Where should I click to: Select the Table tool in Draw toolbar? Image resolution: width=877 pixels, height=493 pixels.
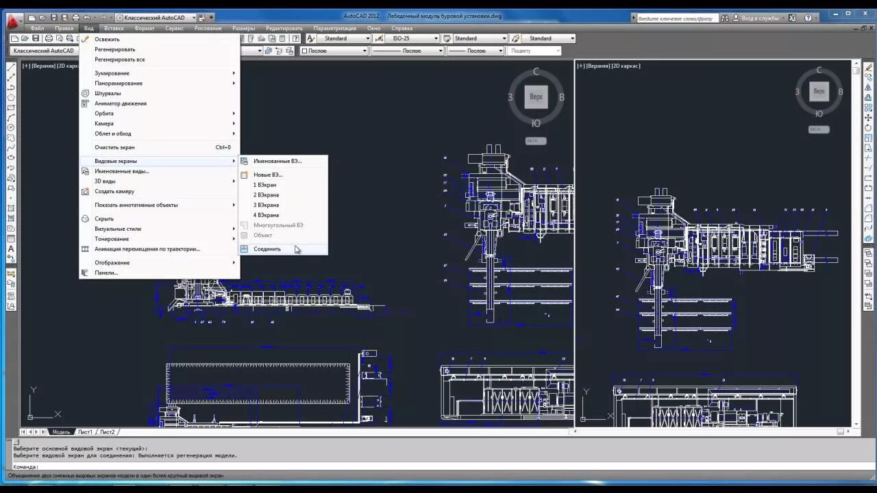[x=11, y=238]
